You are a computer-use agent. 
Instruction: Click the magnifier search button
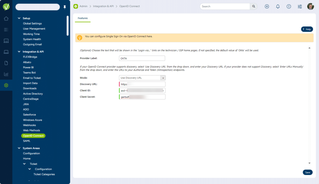pyautogui.click(x=254, y=7)
